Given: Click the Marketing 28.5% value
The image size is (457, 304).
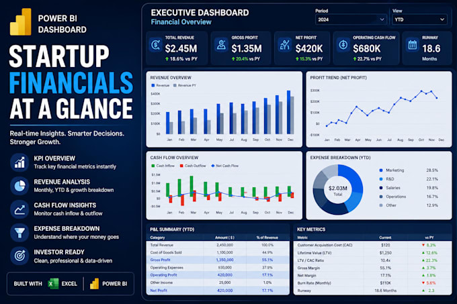Looking at the screenshot, I should [432, 170].
